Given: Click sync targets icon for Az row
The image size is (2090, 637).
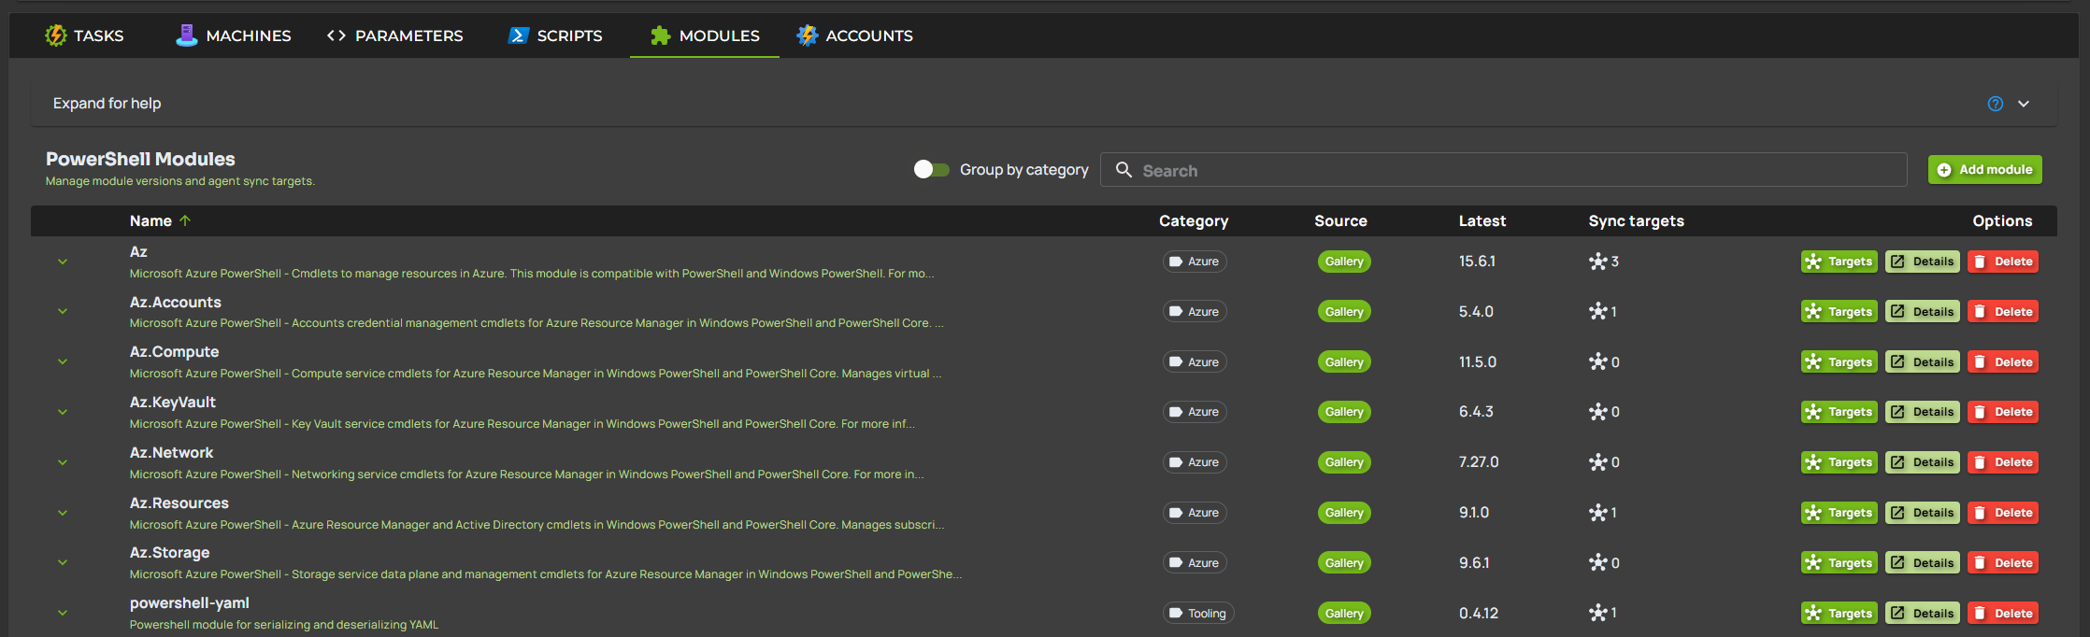Looking at the screenshot, I should click(x=1598, y=262).
